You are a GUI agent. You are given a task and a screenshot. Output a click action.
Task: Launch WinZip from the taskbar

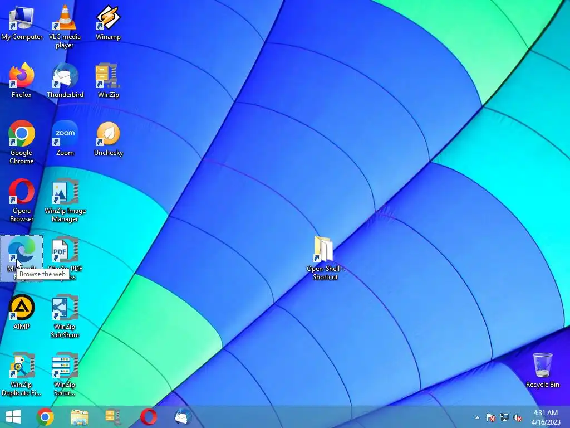tap(113, 417)
